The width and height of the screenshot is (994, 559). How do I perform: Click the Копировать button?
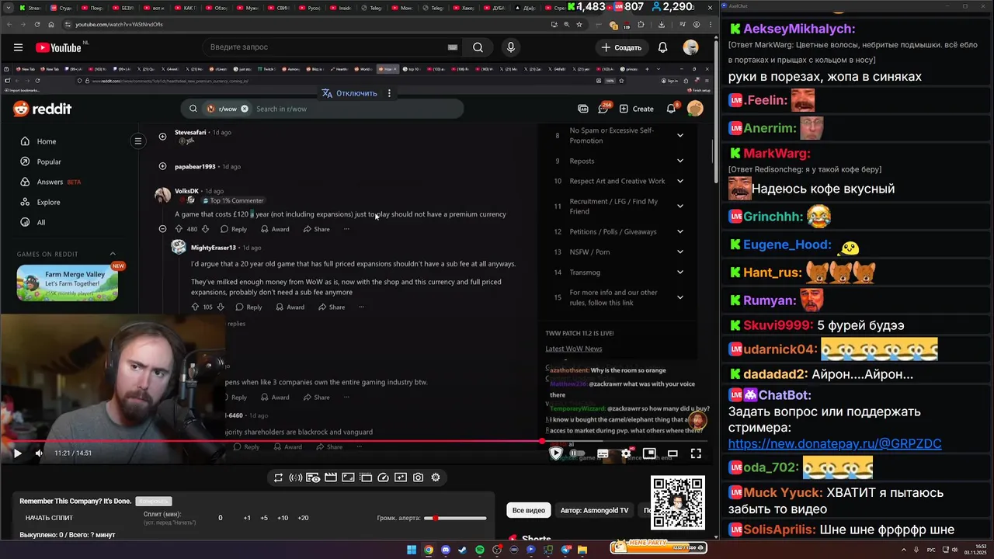pyautogui.click(x=153, y=502)
